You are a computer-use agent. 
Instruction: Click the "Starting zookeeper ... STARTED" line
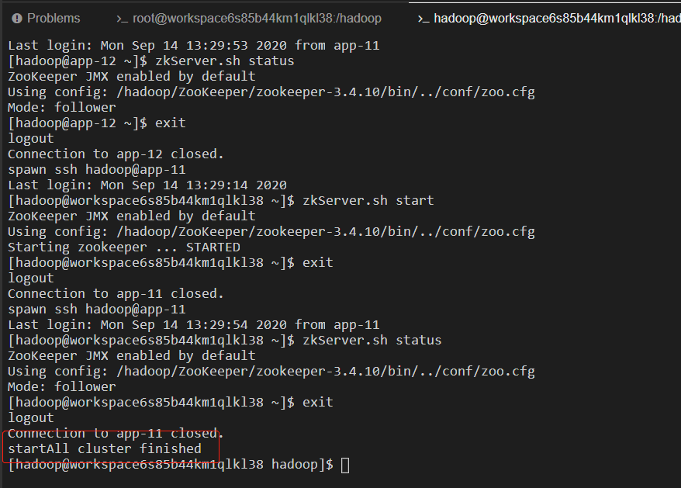(x=124, y=247)
